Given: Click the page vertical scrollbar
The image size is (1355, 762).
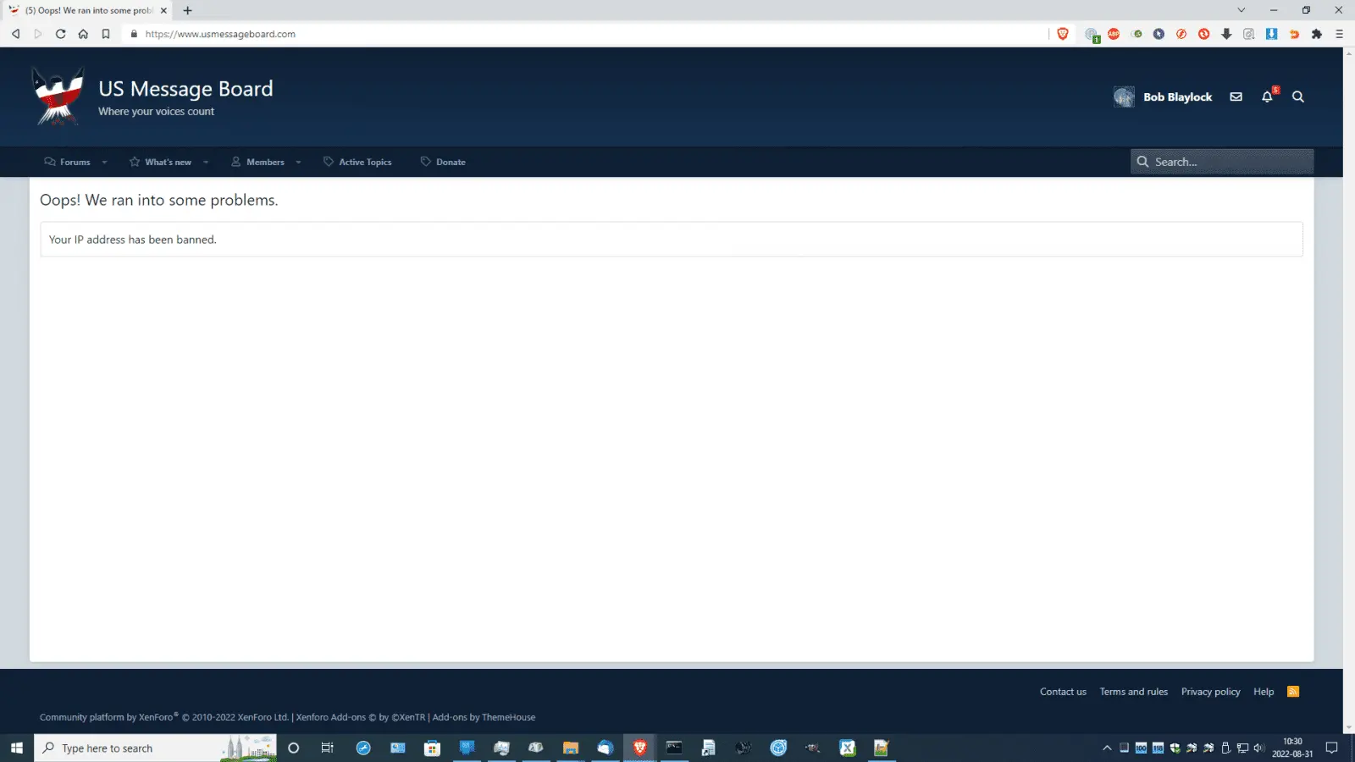Looking at the screenshot, I should (1349, 389).
